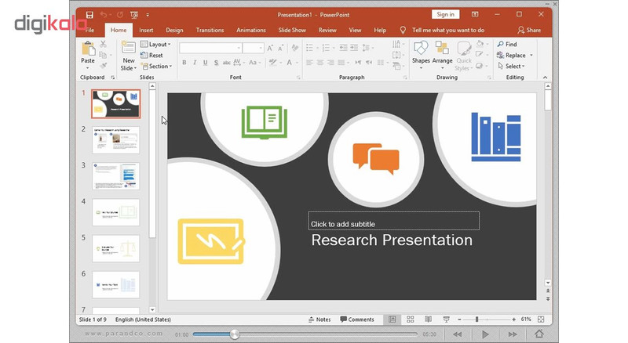Viewport: 628px width, 343px height.
Task: Click the Tell me what you want field
Action: pos(448,30)
